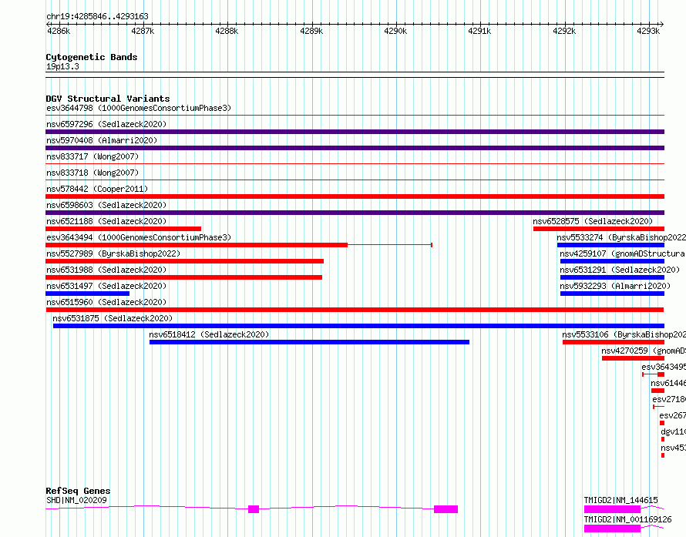The image size is (686, 537).
Task: Click the 4292k ruler label
Action: coord(564,31)
